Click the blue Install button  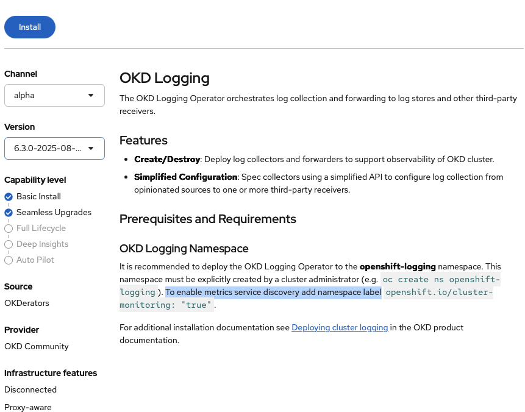(x=30, y=27)
